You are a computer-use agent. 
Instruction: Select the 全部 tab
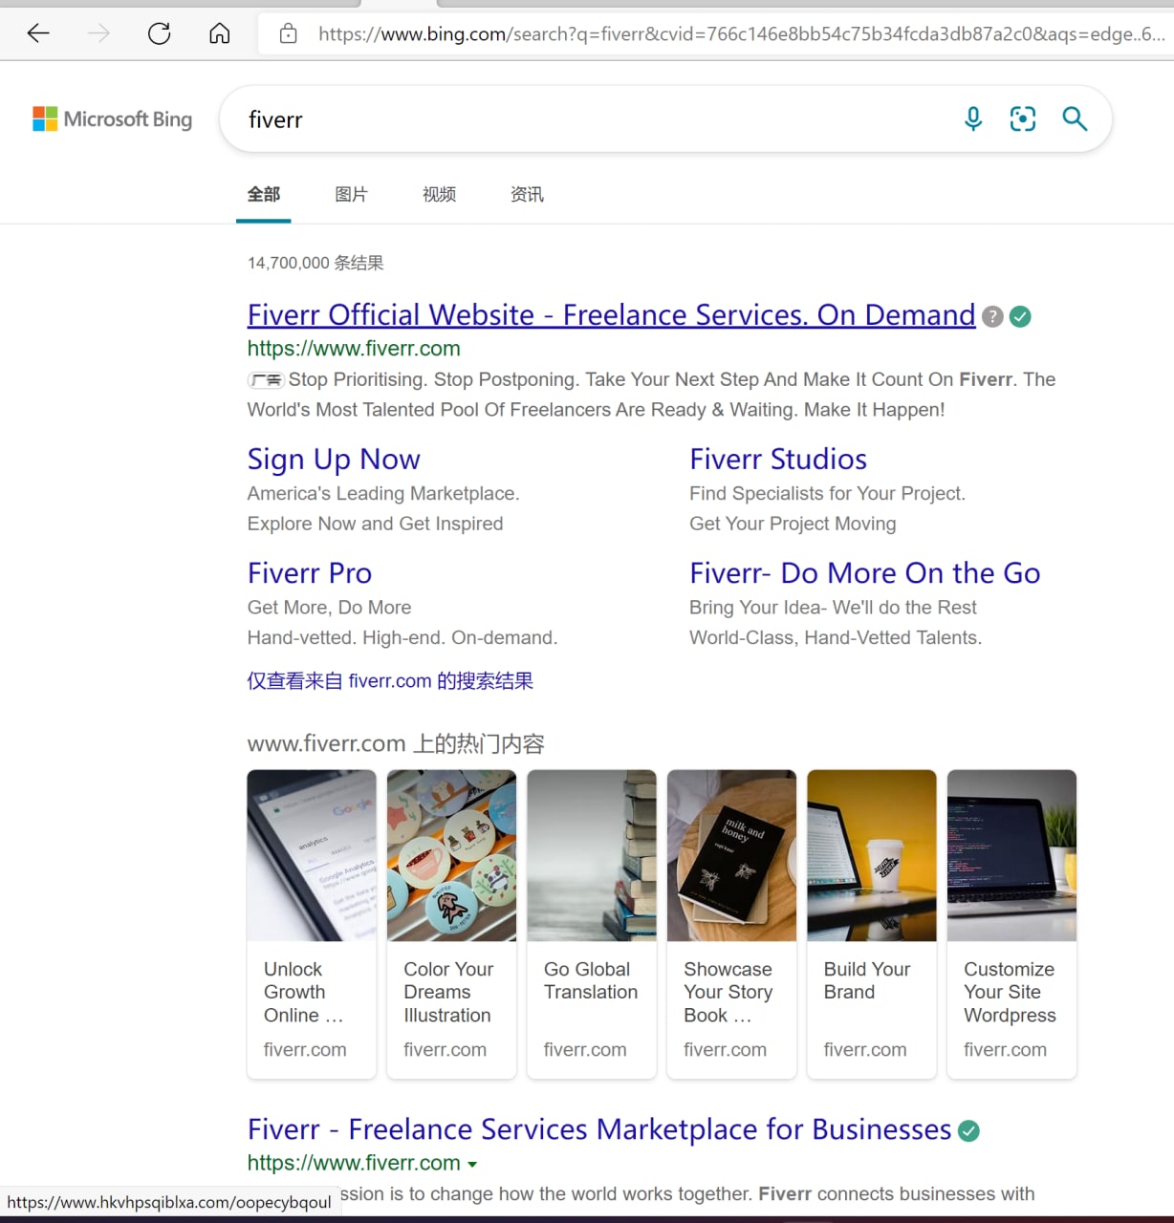tap(264, 194)
